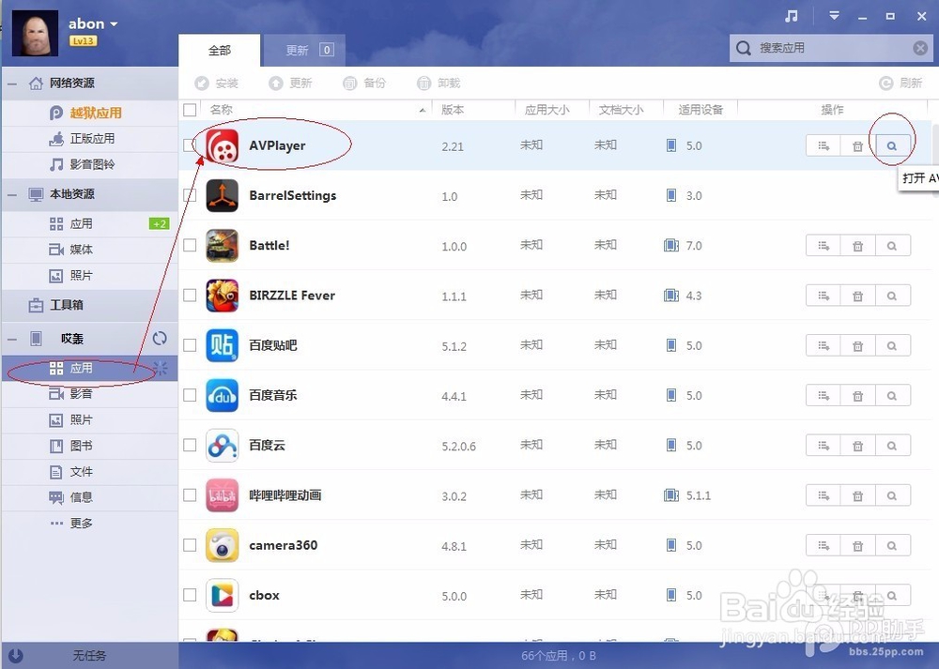Tick the Battle! checkbox
Viewport: 939px width, 669px height.
[190, 245]
